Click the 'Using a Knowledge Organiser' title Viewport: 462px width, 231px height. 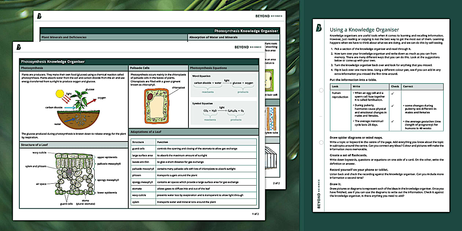point(364,30)
